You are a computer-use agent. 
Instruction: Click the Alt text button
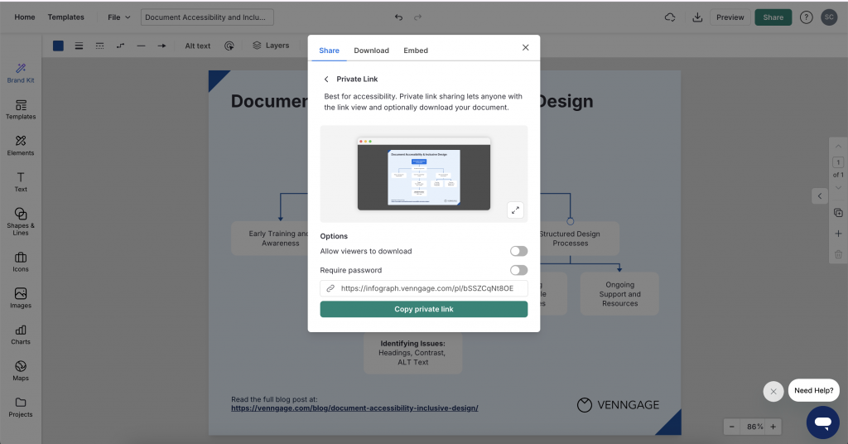[197, 46]
